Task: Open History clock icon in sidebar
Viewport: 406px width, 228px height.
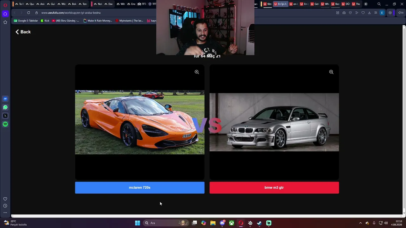Action: [5, 206]
